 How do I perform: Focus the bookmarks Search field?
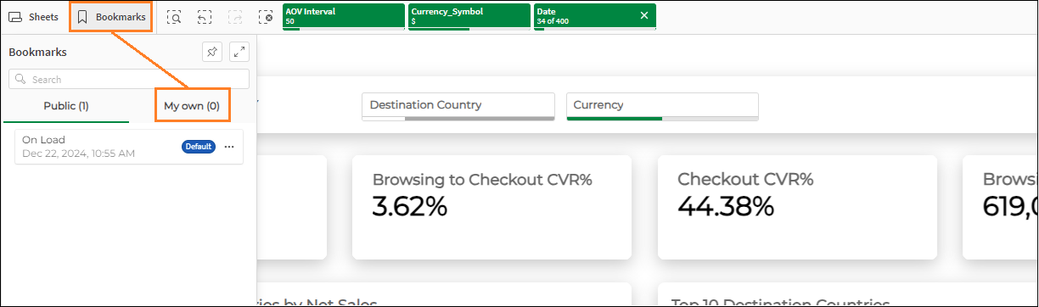point(129,79)
